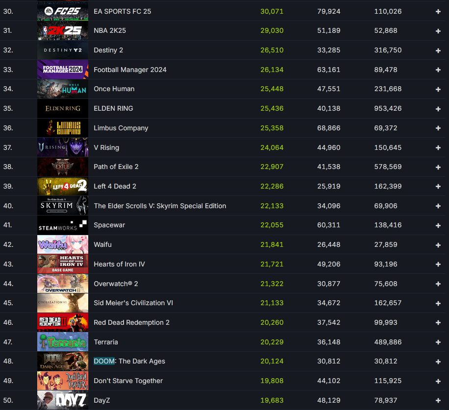Image resolution: width=449 pixels, height=410 pixels.
Task: Open the V Rising game link
Action: pyautogui.click(x=106, y=147)
